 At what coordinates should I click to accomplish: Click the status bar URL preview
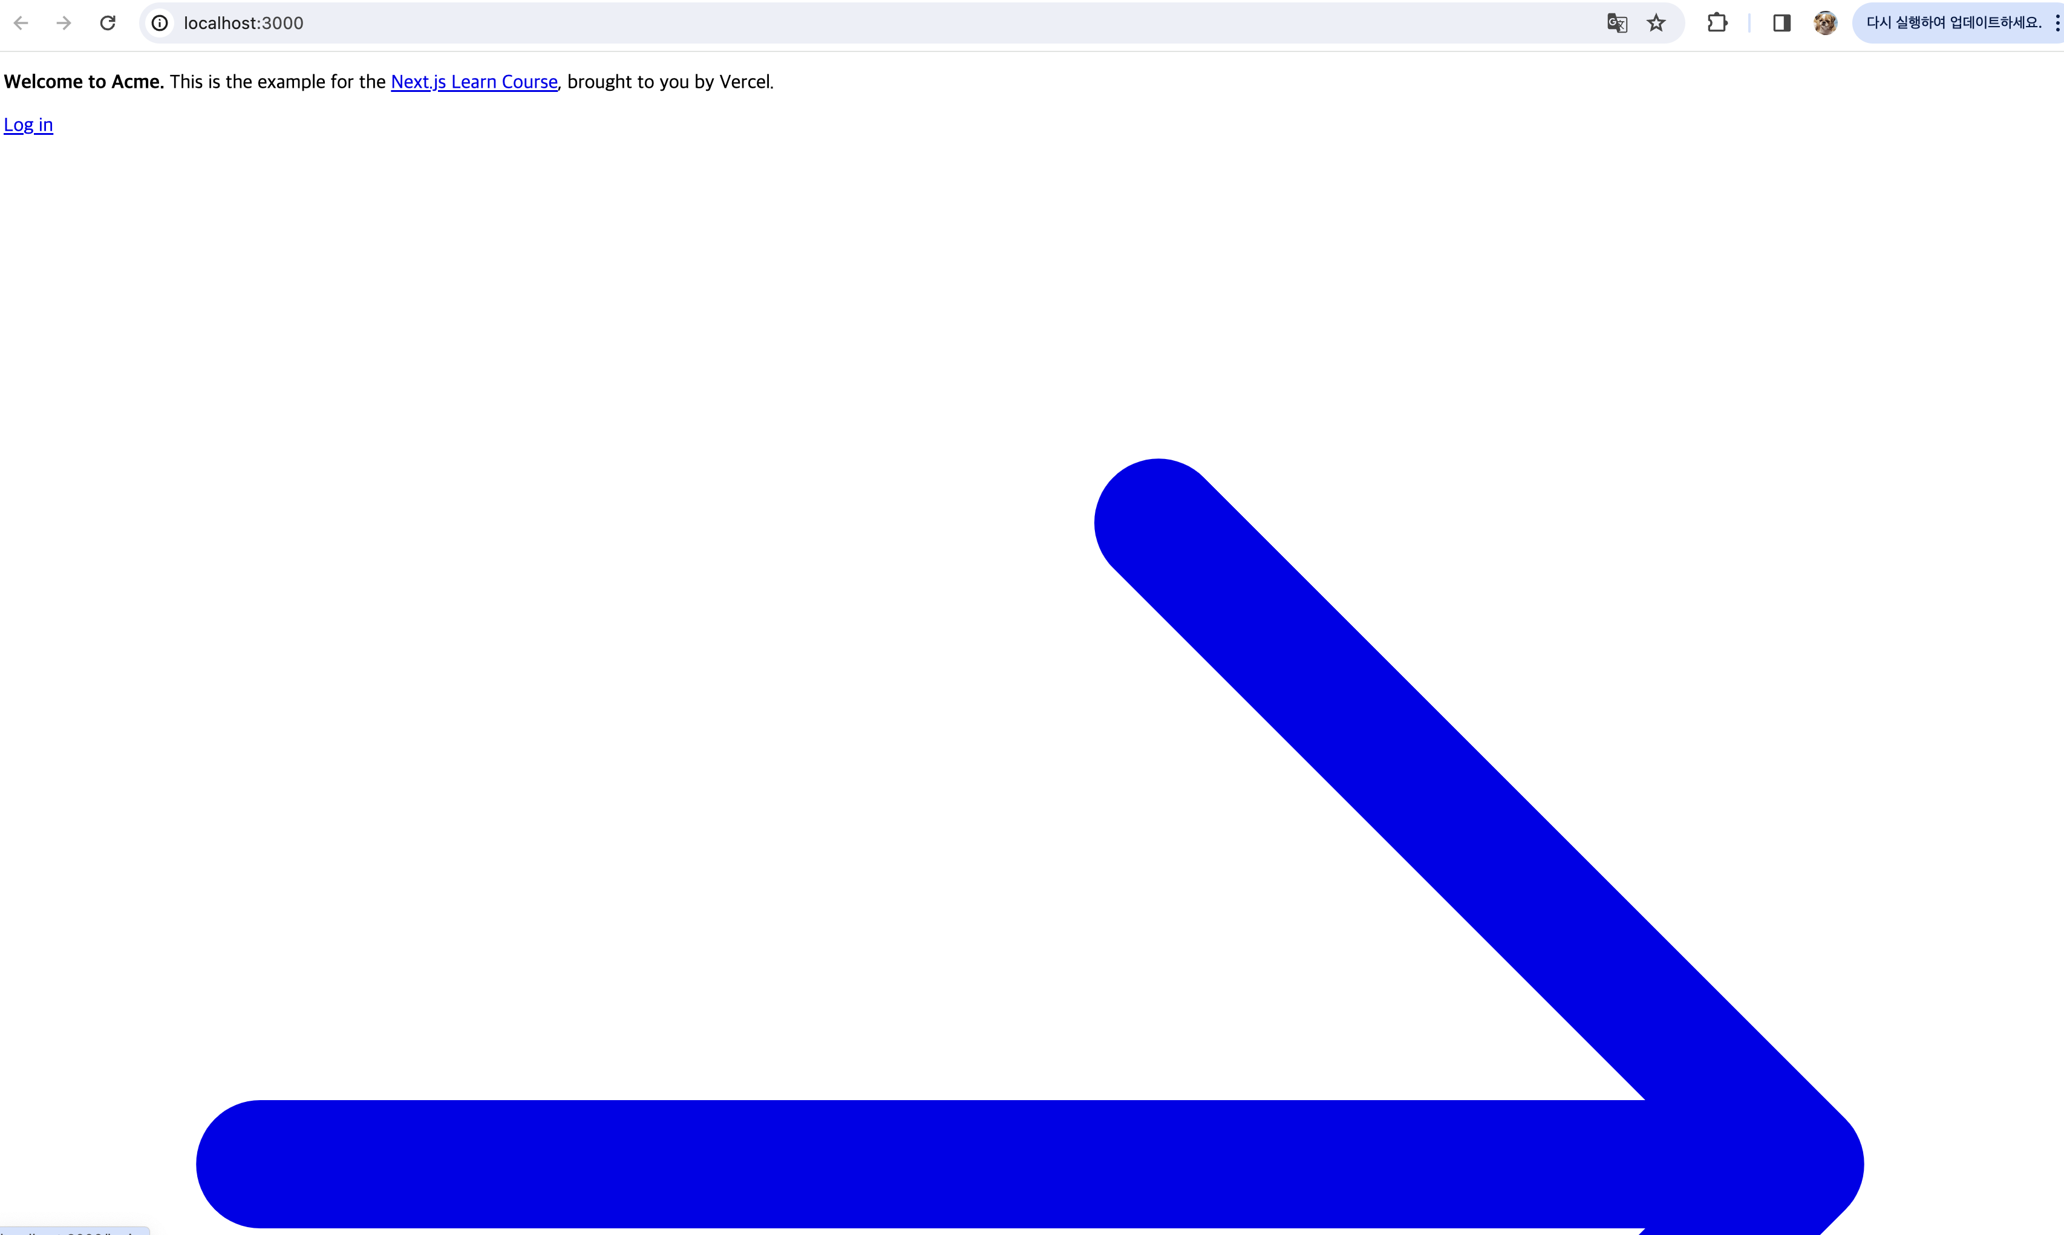(73, 1231)
